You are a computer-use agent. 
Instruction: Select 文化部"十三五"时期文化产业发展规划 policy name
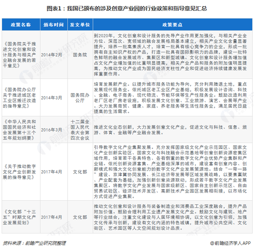point(21,217)
